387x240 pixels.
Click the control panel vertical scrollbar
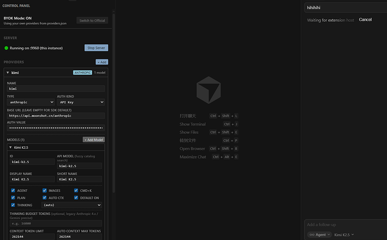click(113, 103)
